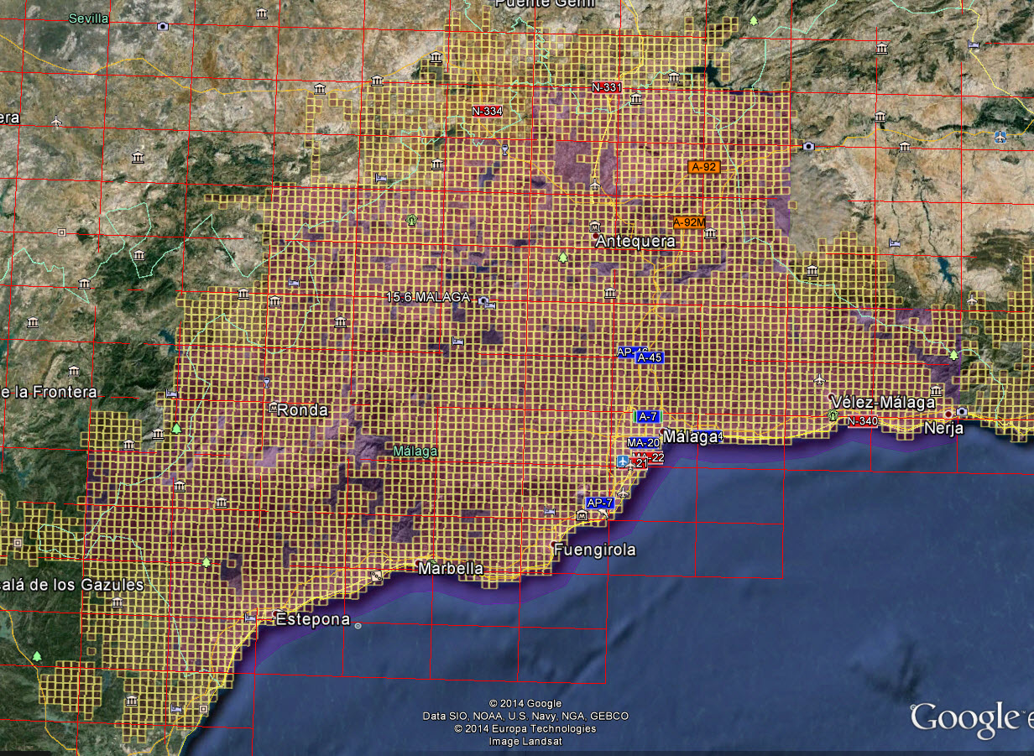Click the blue A-45 highway shield
This screenshot has width=1034, height=756.
(650, 357)
